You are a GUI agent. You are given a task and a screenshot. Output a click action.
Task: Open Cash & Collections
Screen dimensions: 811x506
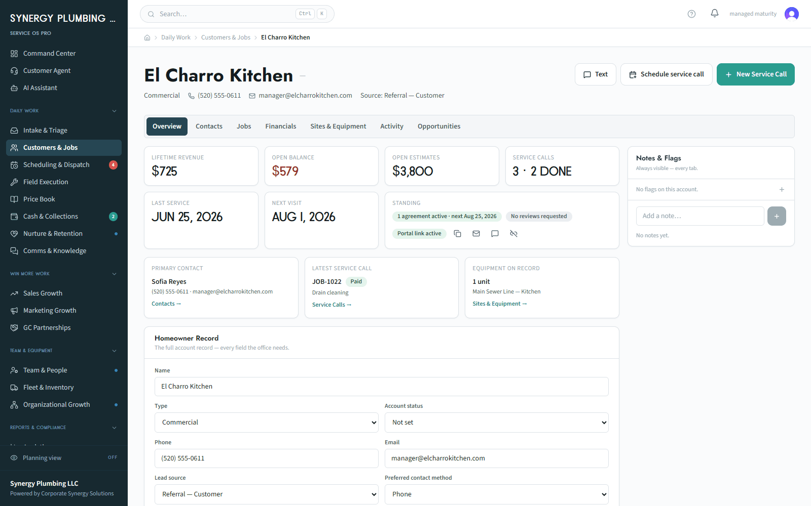(x=64, y=216)
